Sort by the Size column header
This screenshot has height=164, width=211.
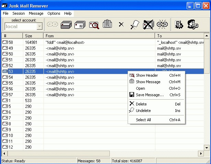pos(33,36)
